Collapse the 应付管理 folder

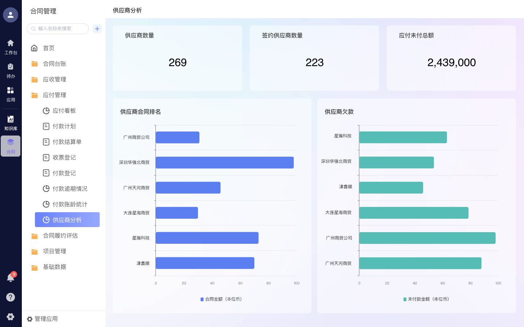point(55,95)
